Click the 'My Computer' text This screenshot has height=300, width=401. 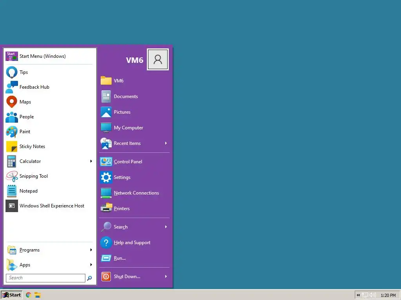pyautogui.click(x=128, y=128)
